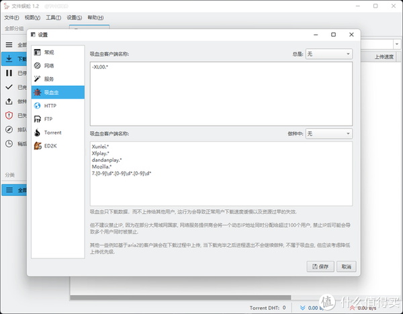The width and height of the screenshot is (403, 314).
Task: Click the 取消 cancel button
Action: click(x=346, y=266)
